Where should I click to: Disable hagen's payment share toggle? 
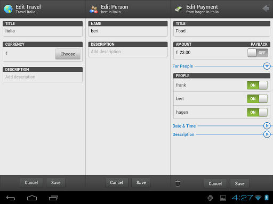click(x=257, y=112)
